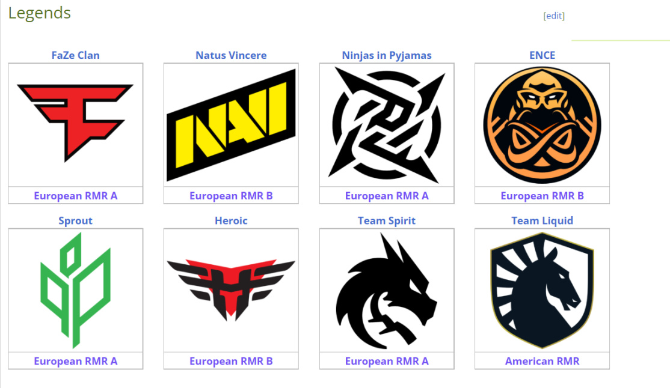670x388 pixels.
Task: Open European RMR A link under FaZe Clan
Action: click(x=76, y=196)
